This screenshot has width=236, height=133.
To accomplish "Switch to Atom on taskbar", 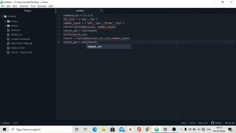I will tap(156, 129).
